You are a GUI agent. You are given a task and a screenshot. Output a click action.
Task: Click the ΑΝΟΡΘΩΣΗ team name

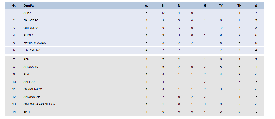[x=32, y=97]
